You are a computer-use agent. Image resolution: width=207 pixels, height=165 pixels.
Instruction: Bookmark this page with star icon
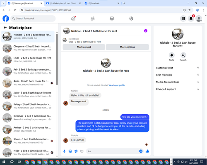pyautogui.click(x=190, y=10)
